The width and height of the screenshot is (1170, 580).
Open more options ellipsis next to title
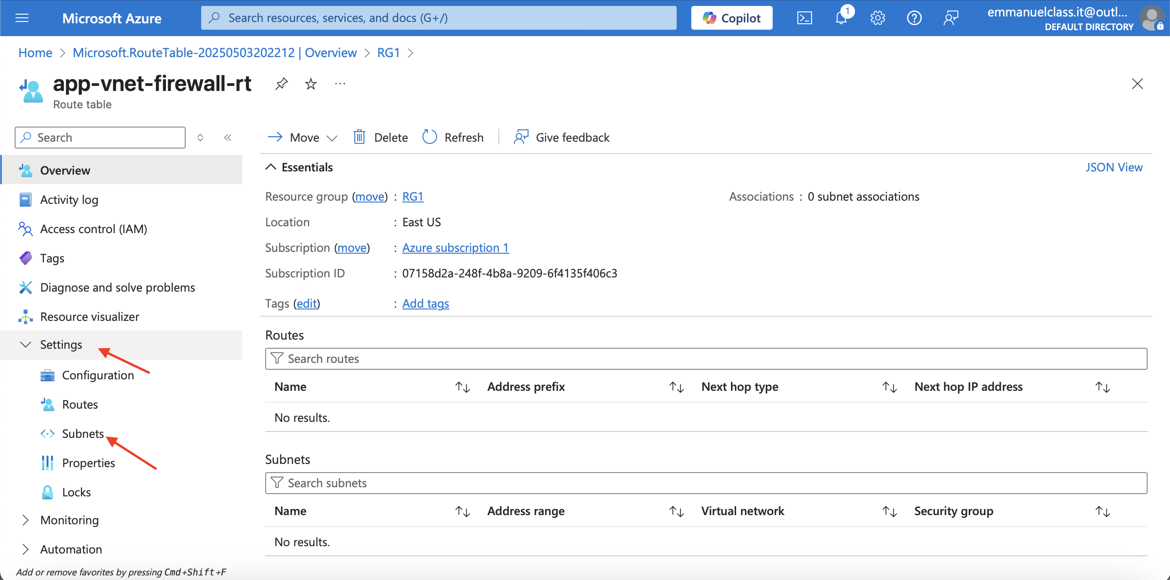(340, 84)
